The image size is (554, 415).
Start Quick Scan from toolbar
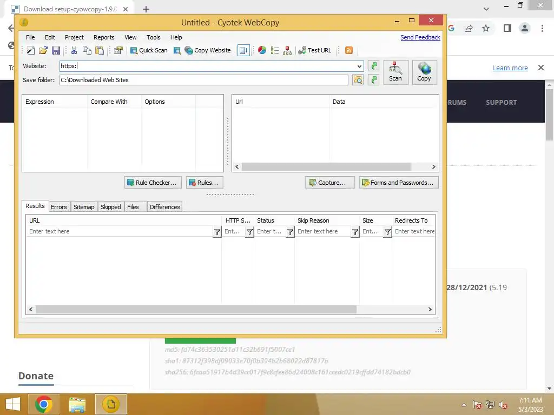click(149, 50)
